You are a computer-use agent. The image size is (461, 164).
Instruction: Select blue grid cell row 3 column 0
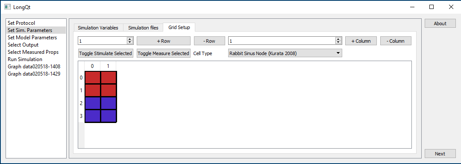coord(93,116)
